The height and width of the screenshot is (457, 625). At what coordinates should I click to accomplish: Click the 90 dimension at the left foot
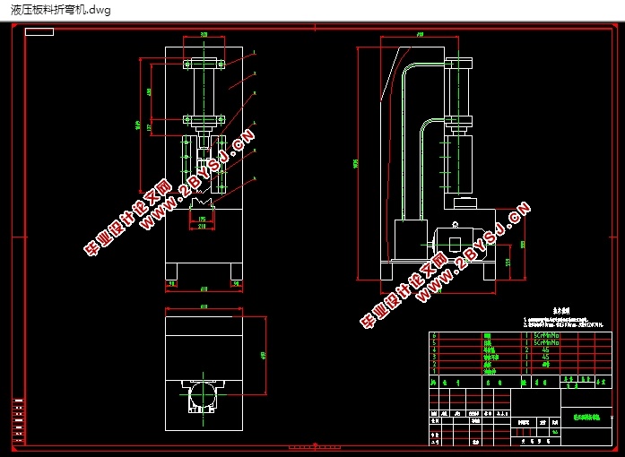[171, 283]
